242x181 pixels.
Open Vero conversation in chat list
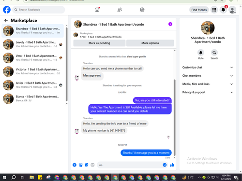[x=33, y=58]
